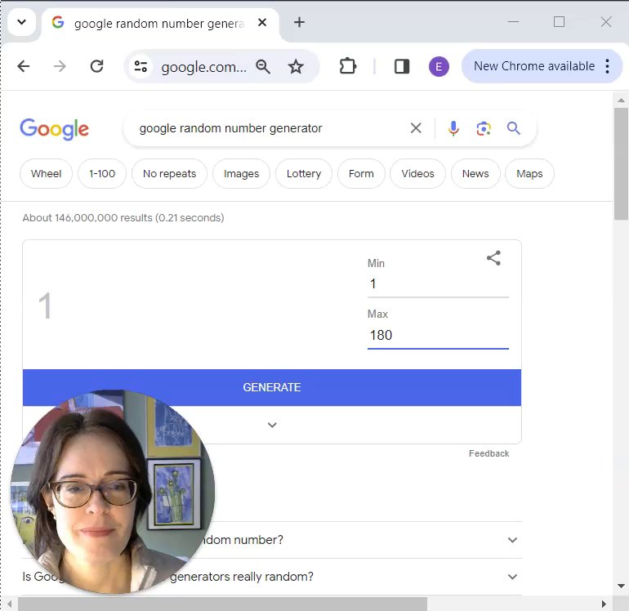Switch to Videos results
Image resolution: width=629 pixels, height=611 pixels.
(417, 174)
